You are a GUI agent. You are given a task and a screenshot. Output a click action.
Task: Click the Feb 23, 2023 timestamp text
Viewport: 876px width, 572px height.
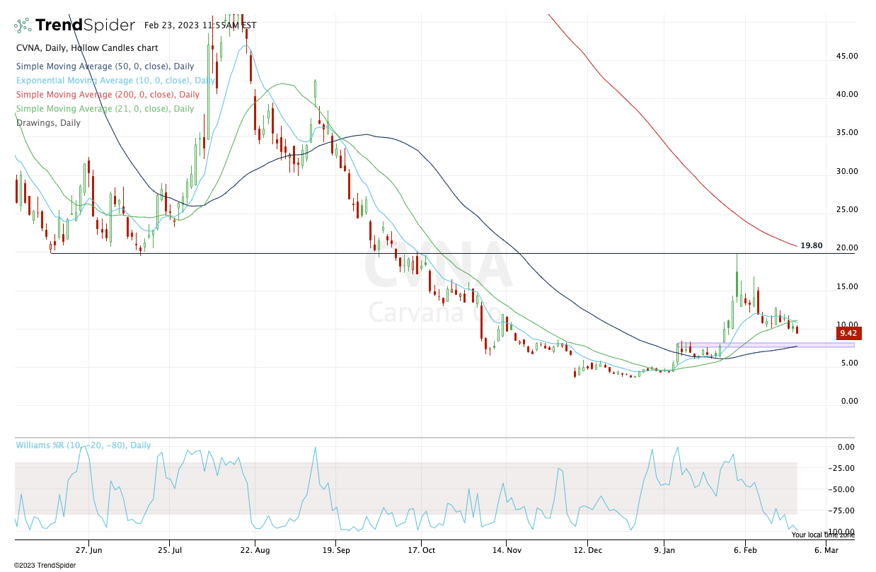pos(200,25)
